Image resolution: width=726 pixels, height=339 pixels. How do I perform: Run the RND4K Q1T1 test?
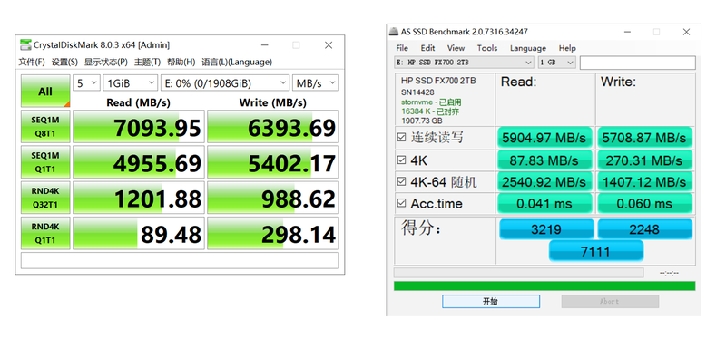click(45, 233)
